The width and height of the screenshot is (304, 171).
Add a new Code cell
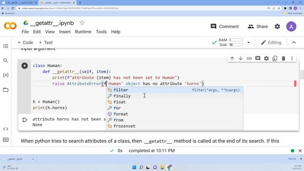[x=25, y=42]
